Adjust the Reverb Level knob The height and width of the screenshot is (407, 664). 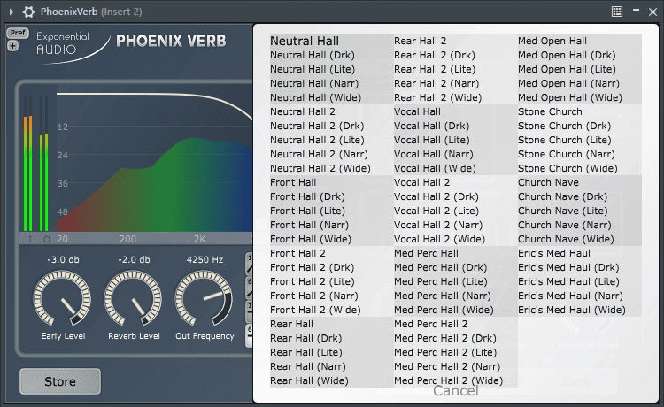point(133,299)
